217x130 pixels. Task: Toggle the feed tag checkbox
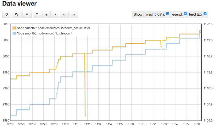(205, 14)
